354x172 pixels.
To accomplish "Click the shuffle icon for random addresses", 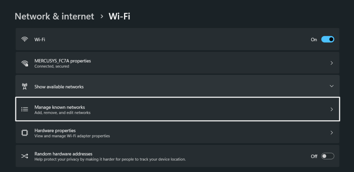I will (25, 156).
